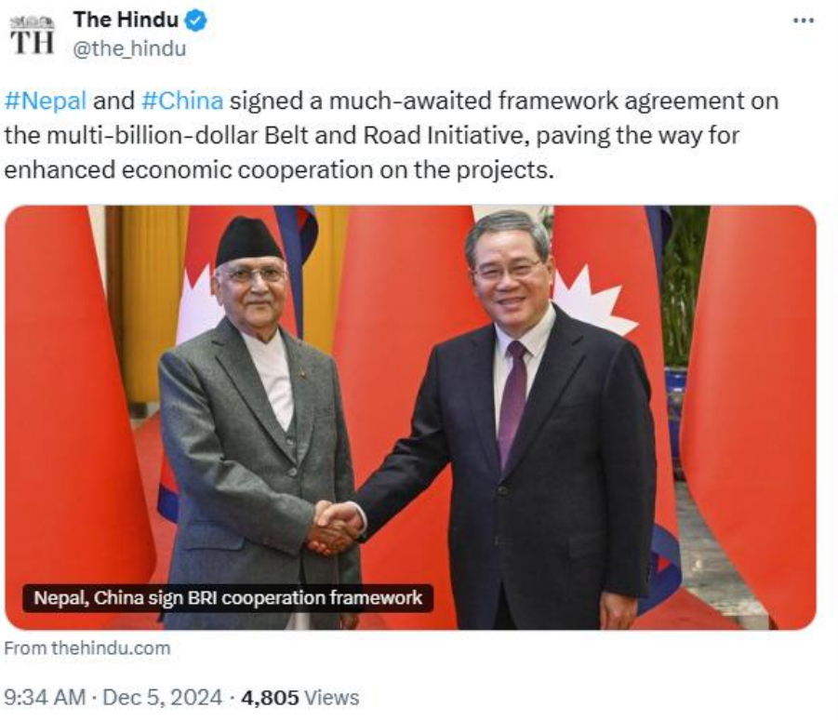Open the #Nepal hashtag

46,101
